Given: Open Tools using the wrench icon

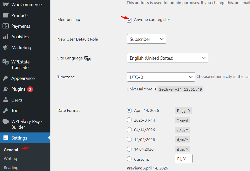Looking at the screenshot, I should click(x=6, y=111).
